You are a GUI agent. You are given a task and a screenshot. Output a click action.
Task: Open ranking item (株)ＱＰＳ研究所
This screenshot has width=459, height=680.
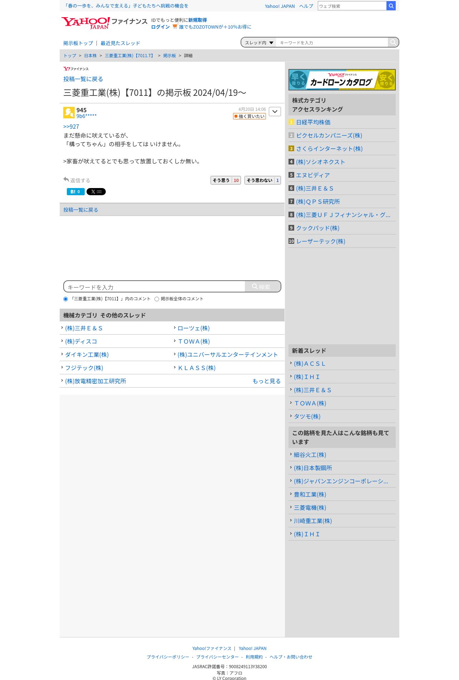pos(318,202)
